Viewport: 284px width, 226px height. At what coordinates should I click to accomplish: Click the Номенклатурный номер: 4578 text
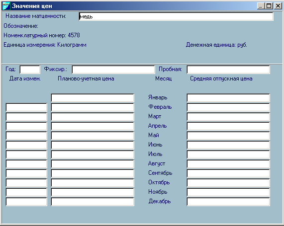pyautogui.click(x=42, y=35)
